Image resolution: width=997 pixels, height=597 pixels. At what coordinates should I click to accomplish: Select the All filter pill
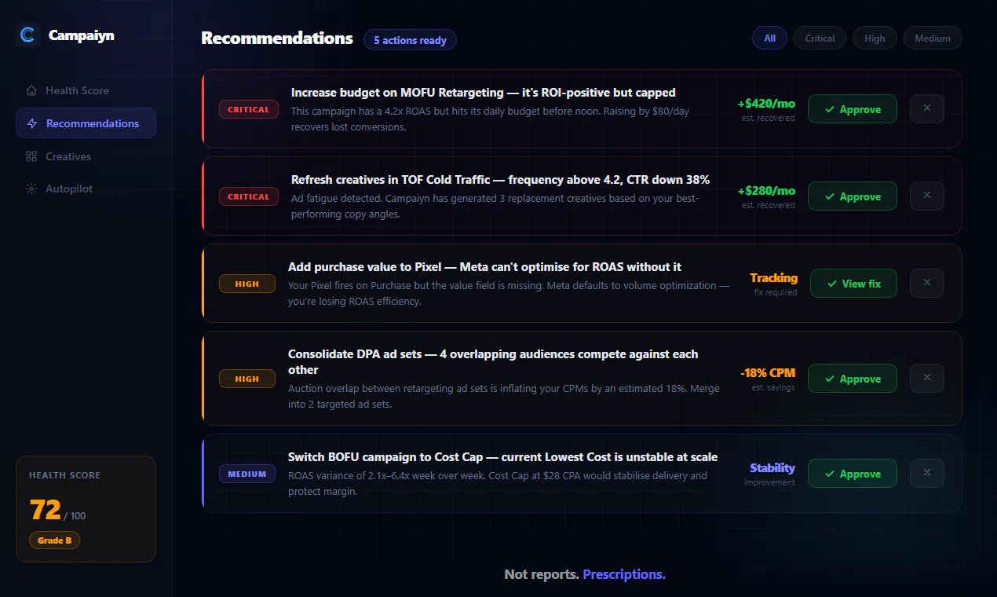tap(769, 38)
